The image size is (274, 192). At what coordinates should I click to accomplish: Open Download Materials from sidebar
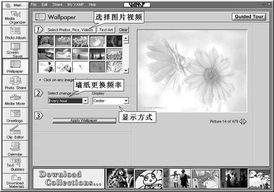click(16, 181)
